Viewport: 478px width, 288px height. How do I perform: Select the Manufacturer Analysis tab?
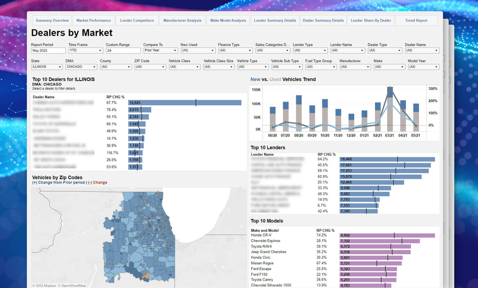tap(182, 21)
